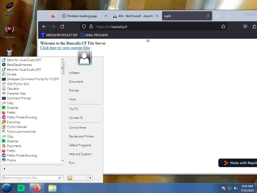Click the Start menu shut down button
The image size is (257, 193).
click(78, 178)
